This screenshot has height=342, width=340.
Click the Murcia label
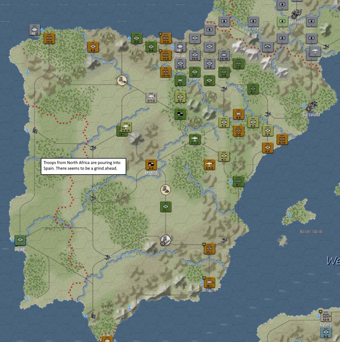point(195,264)
